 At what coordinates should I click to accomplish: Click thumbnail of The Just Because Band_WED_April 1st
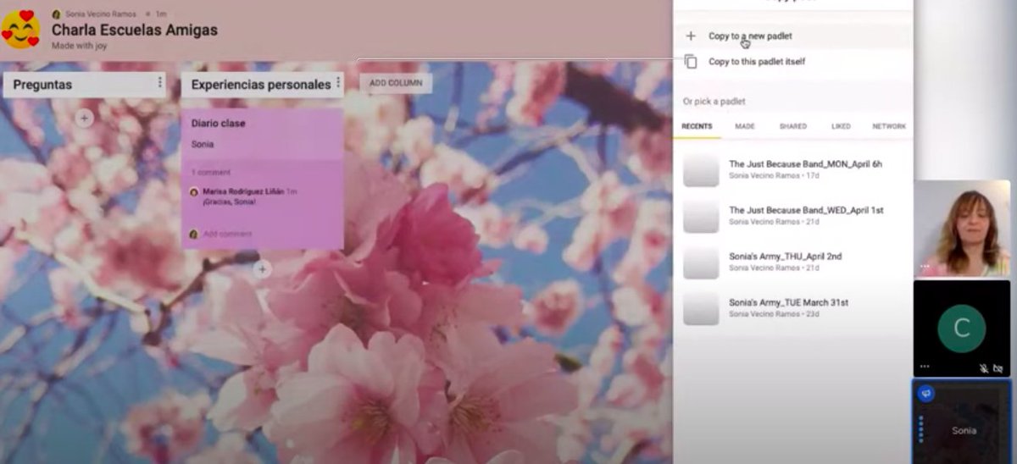[x=701, y=217]
